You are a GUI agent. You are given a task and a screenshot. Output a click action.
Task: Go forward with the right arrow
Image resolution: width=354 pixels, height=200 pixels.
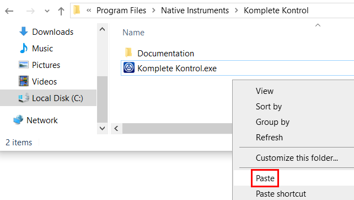(x=30, y=11)
